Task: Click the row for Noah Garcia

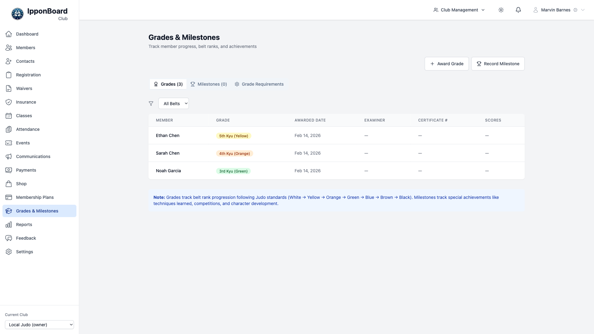Action: click(x=309, y=170)
